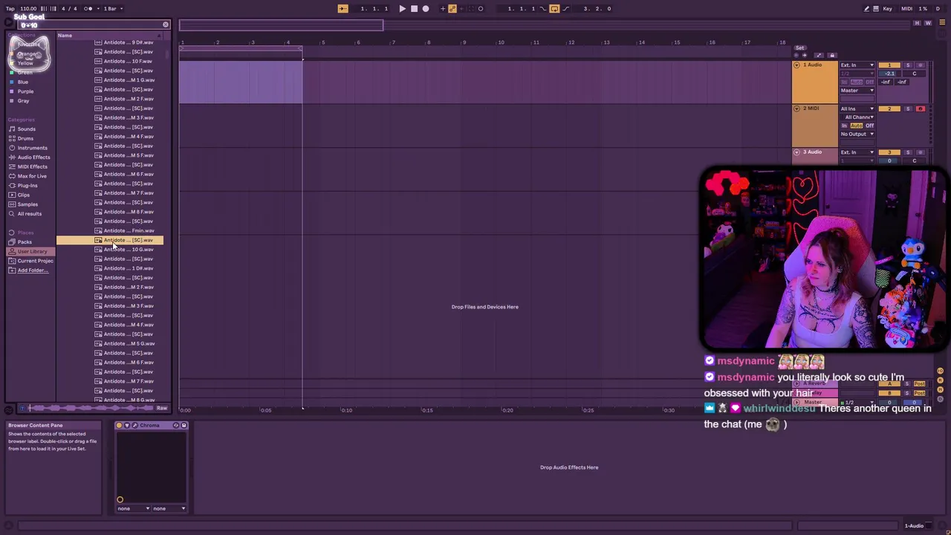Toggle track 1 Audio activator button
The width and height of the screenshot is (951, 535).
(x=889, y=65)
